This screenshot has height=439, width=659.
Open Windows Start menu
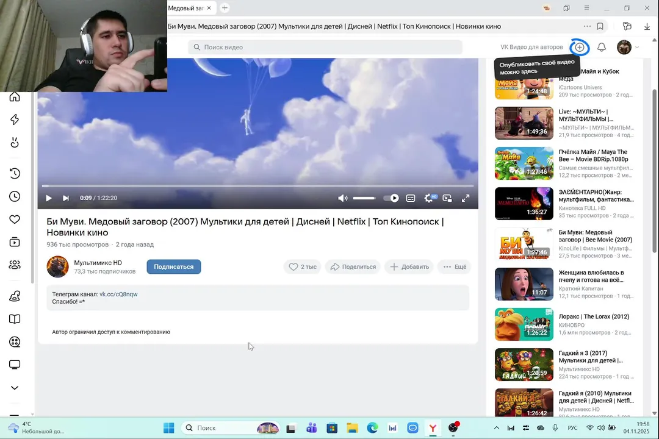169,427
